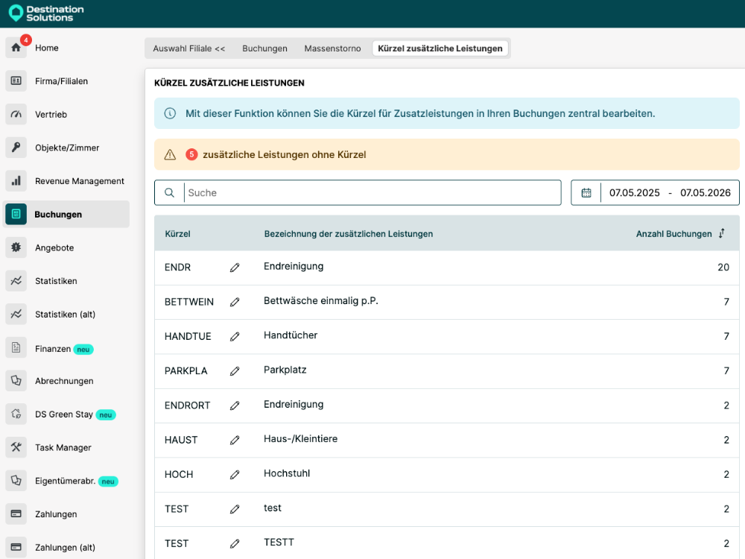Open DS Green Stay menu item

point(63,414)
